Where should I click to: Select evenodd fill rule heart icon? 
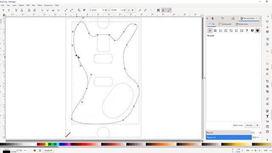tap(252, 31)
